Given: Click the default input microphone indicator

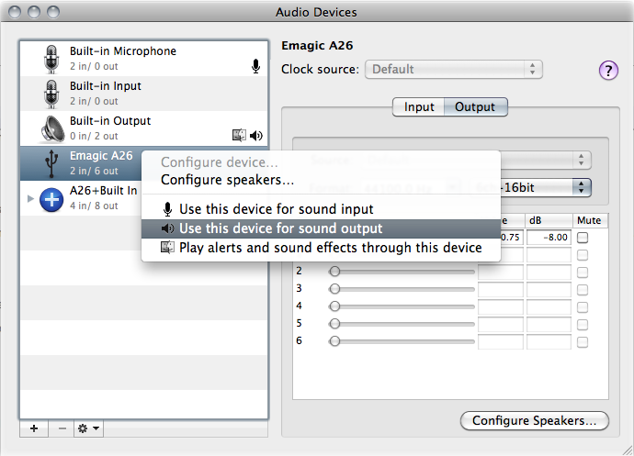Looking at the screenshot, I should point(255,66).
